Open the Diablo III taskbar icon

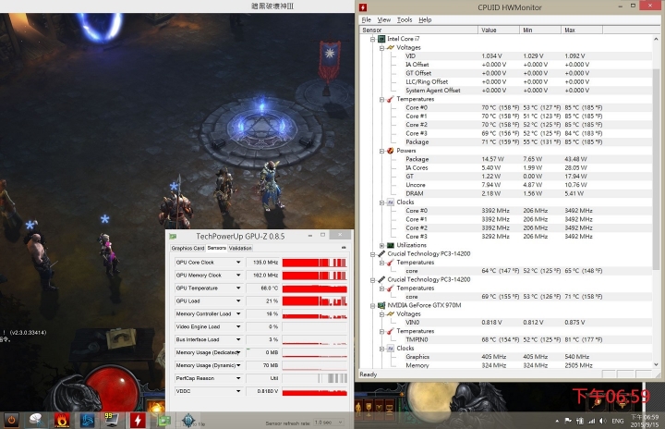[188, 420]
